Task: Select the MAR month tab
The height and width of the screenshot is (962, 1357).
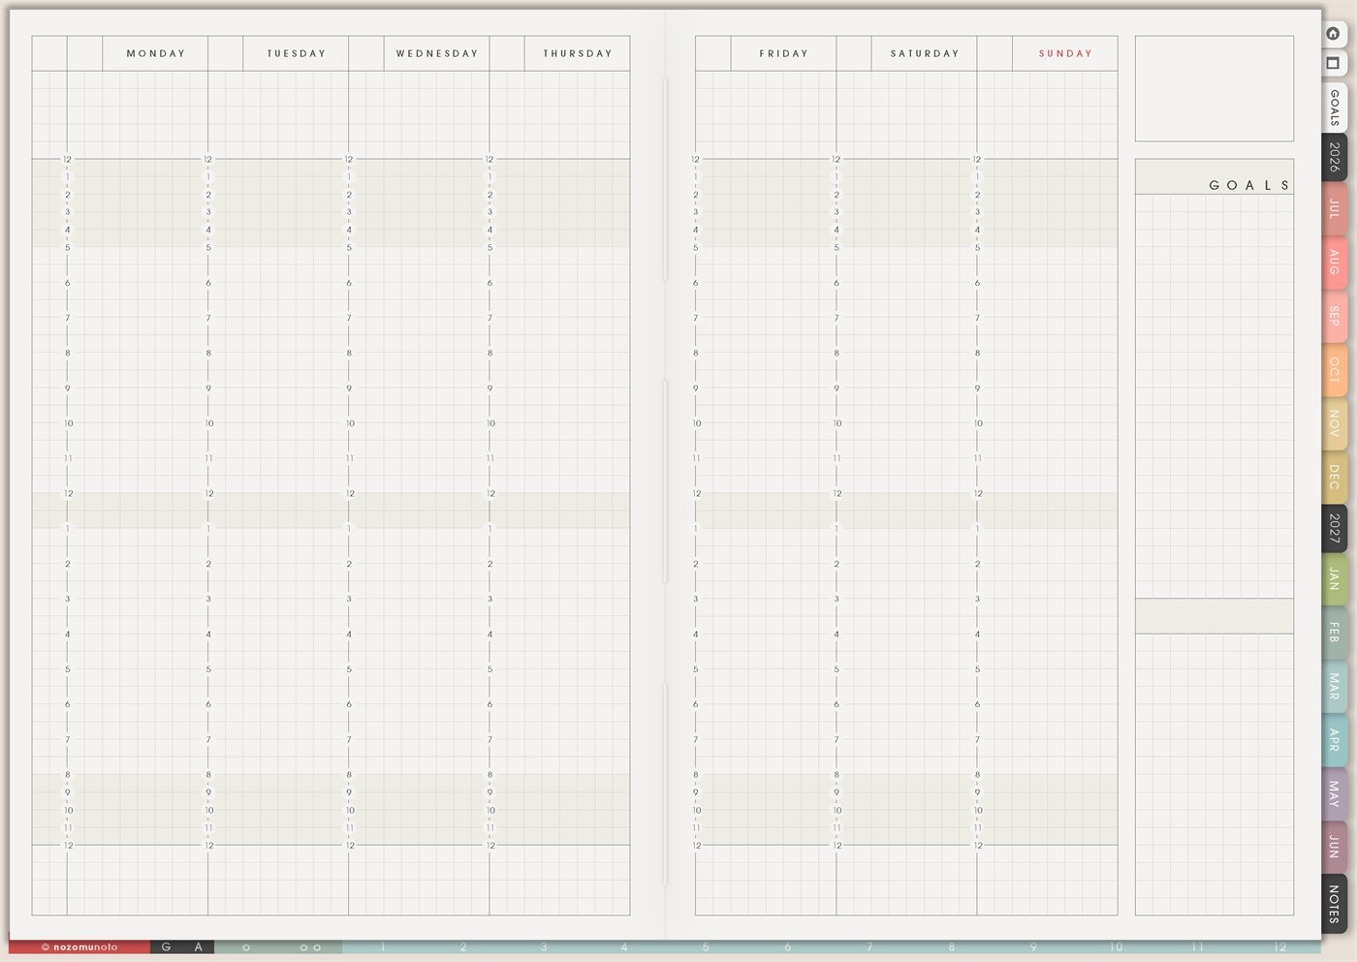Action: click(x=1335, y=687)
